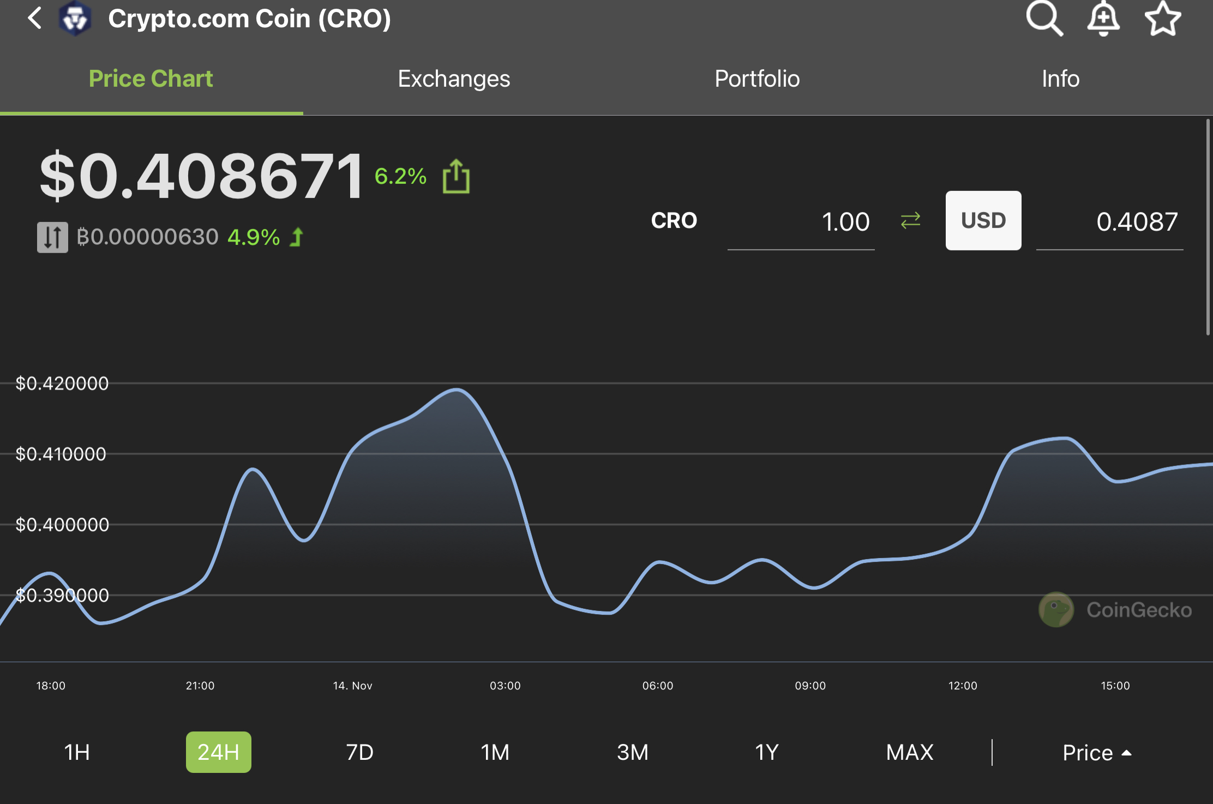The height and width of the screenshot is (804, 1213).
Task: Tap the $0.420000 axis label
Action: [x=62, y=383]
